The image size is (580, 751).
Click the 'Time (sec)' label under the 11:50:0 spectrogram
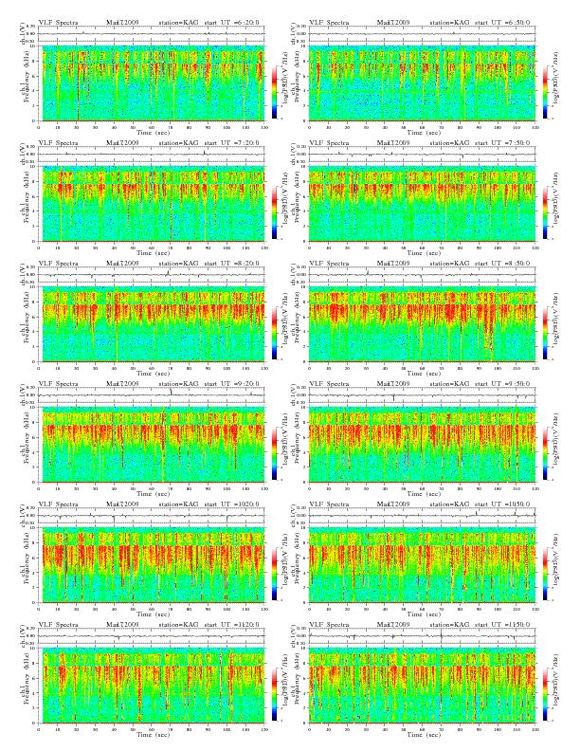pos(424,735)
